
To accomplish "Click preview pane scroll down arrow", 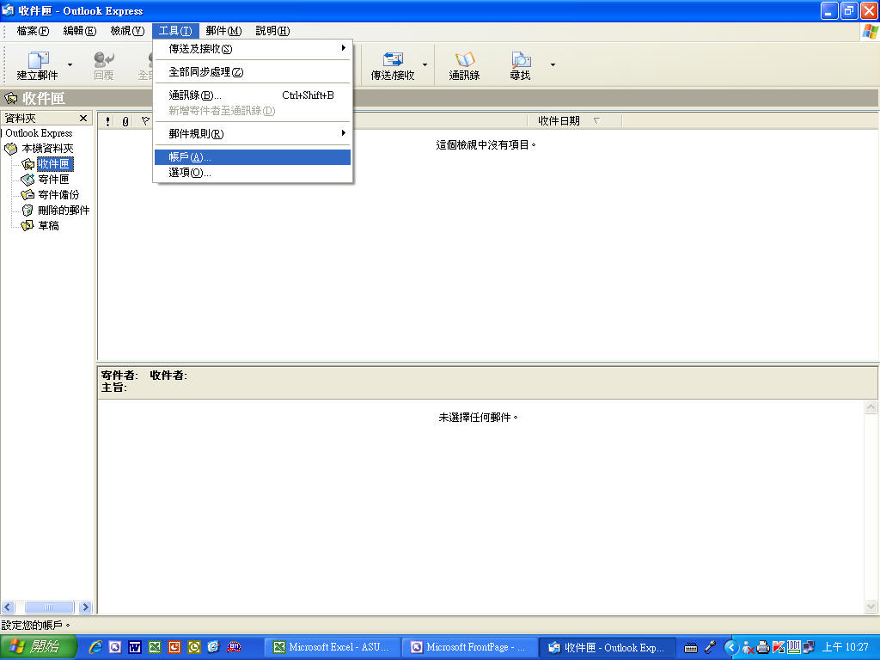I will [871, 606].
